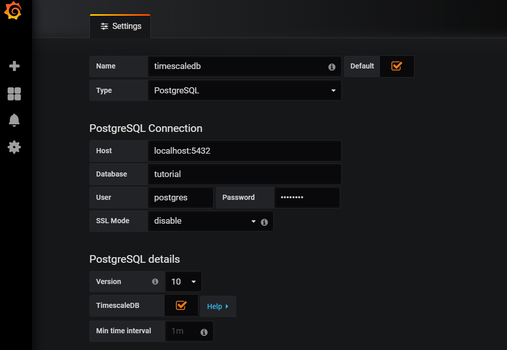Click the Database field containing tutorial
This screenshot has width=507, height=350.
[x=244, y=174]
